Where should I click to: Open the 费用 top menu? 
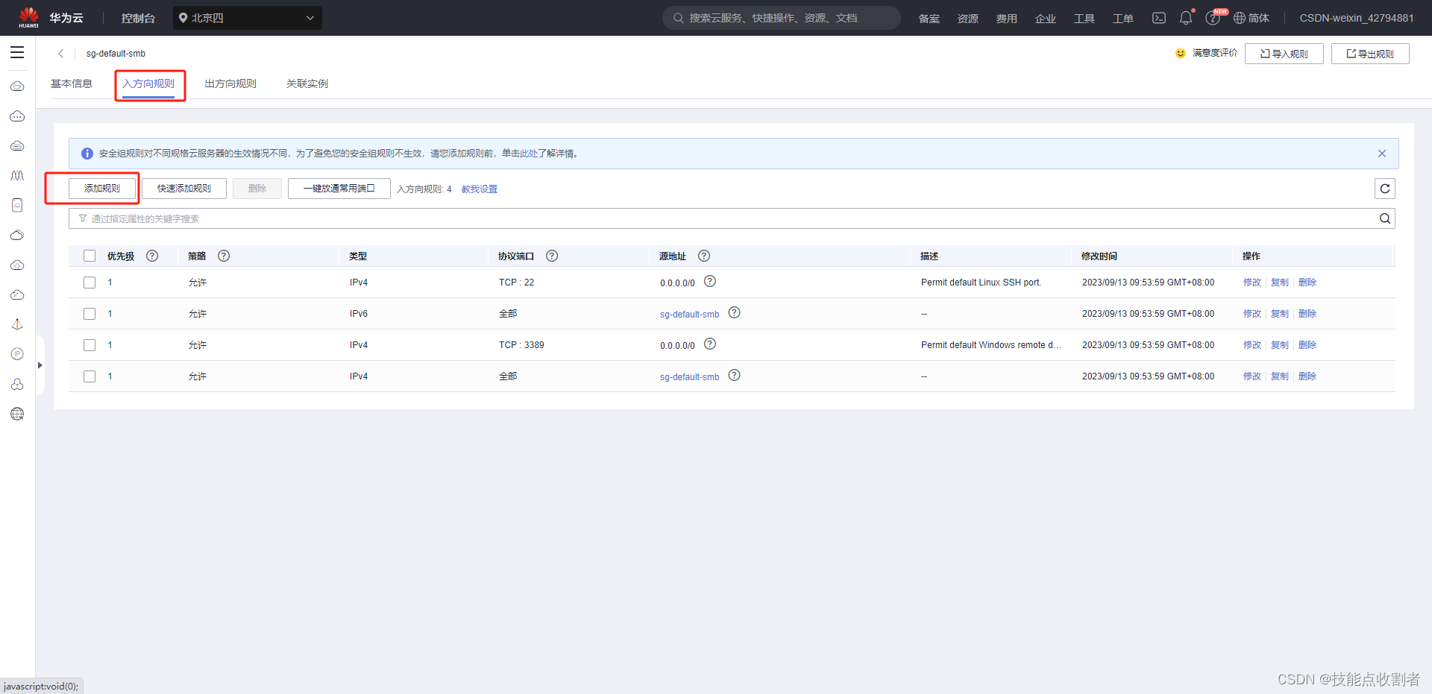[x=1007, y=18]
